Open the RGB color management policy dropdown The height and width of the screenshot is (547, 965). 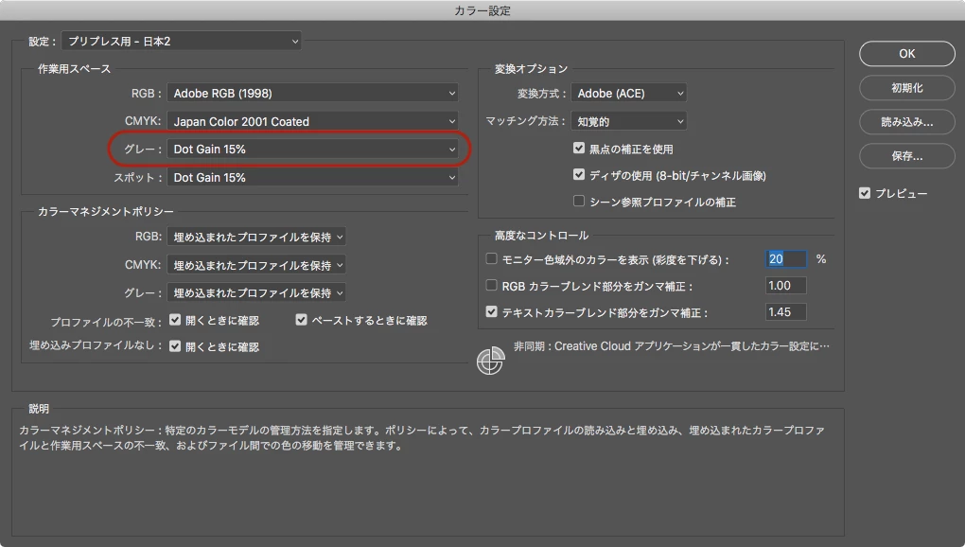click(x=256, y=237)
